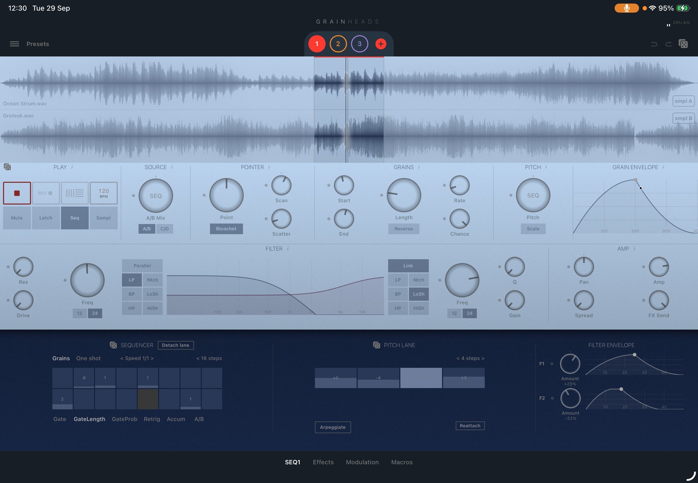Image resolution: width=698 pixels, height=483 pixels.
Task: Toggle the Mute button
Action: coord(17,218)
